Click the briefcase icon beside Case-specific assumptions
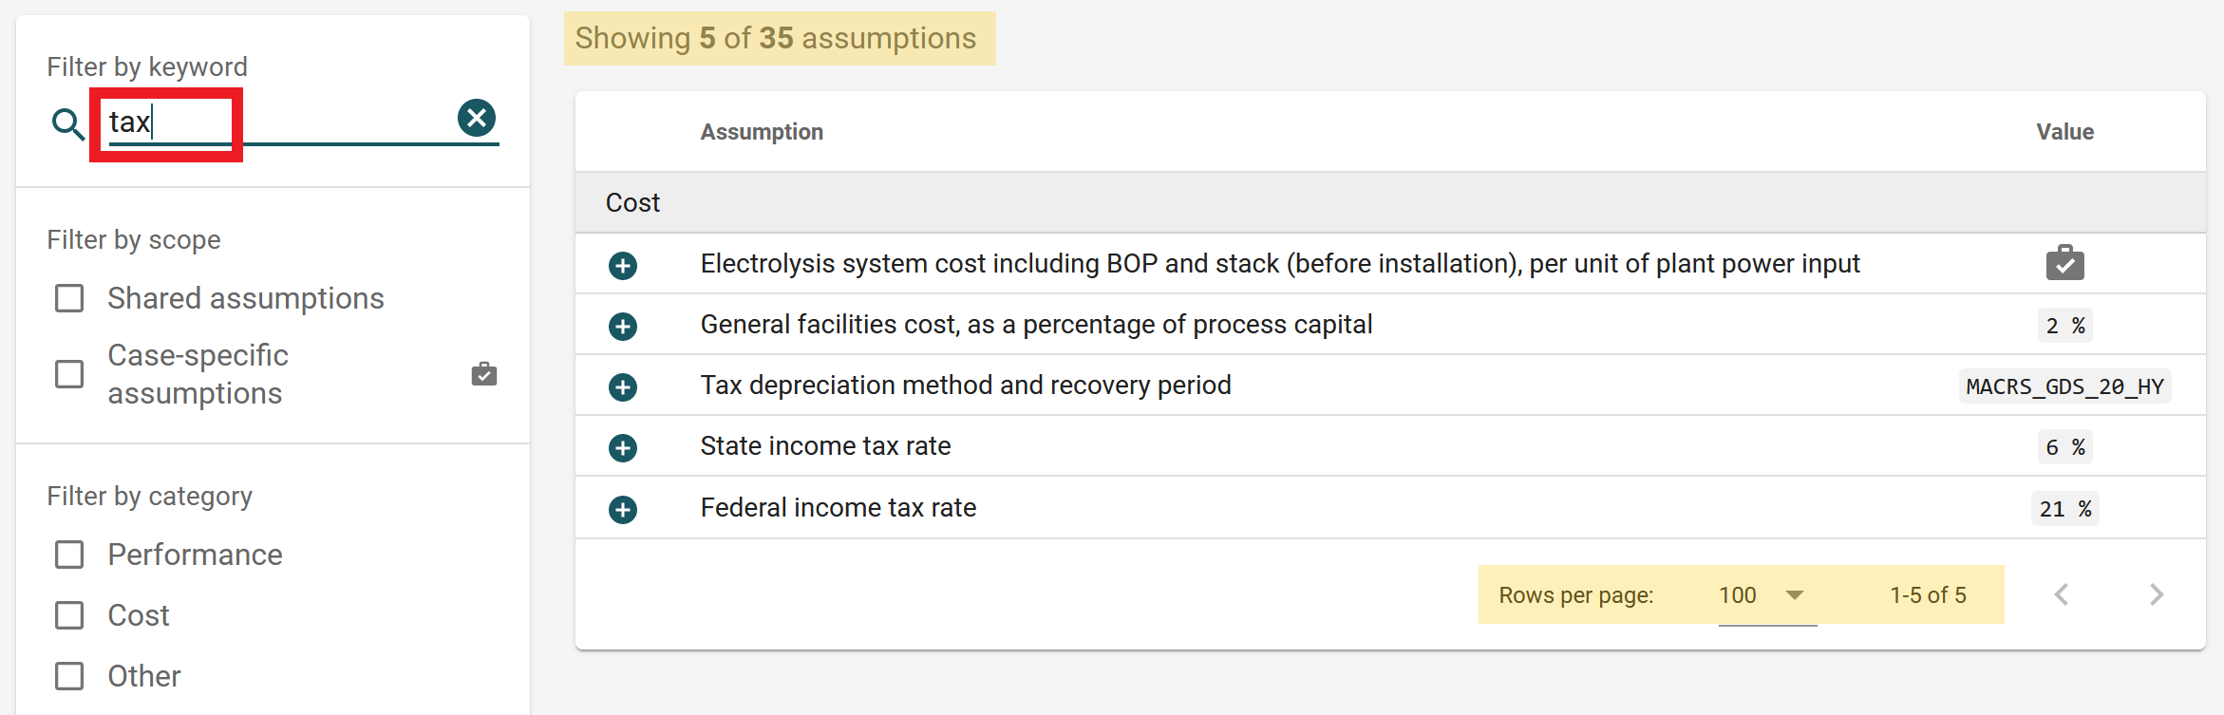Image resolution: width=2224 pixels, height=715 pixels. tap(484, 374)
